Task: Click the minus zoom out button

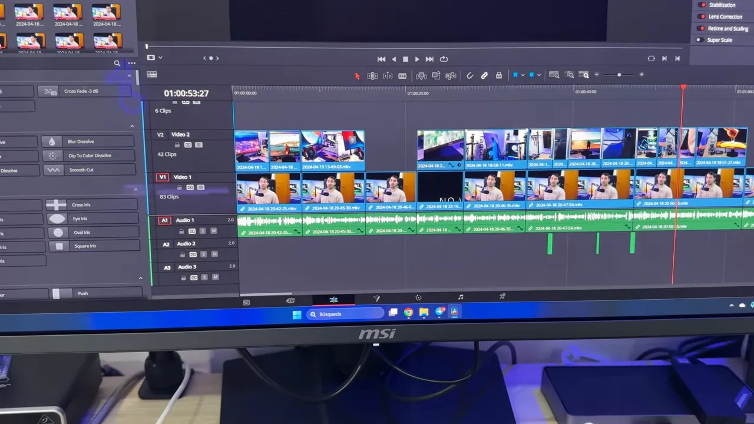Action: (x=596, y=75)
